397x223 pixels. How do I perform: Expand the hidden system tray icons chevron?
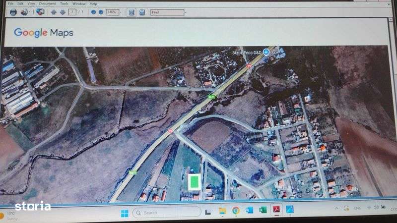coord(336,208)
